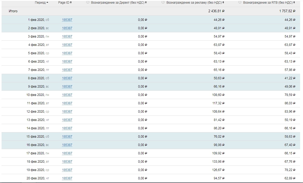Select ad reward value 108,60 ₽
The width and height of the screenshot is (303, 183).
coord(218,95)
